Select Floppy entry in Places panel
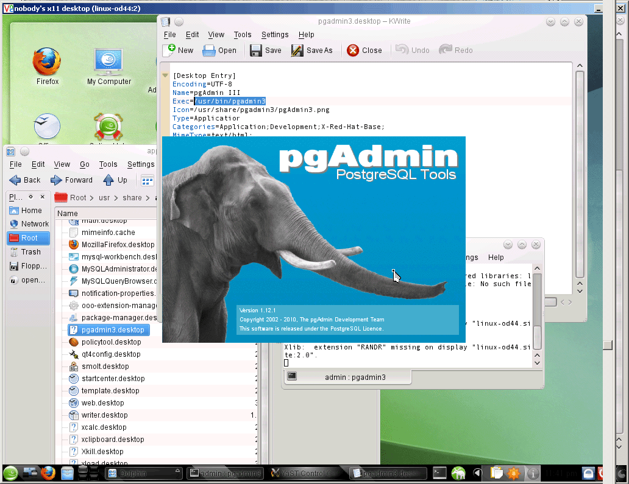Image resolution: width=629 pixels, height=484 pixels. click(28, 266)
